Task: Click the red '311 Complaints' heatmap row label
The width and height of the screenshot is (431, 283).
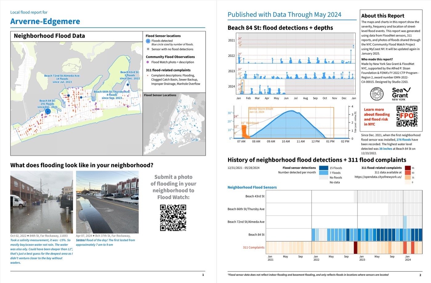Action: pyautogui.click(x=254, y=247)
